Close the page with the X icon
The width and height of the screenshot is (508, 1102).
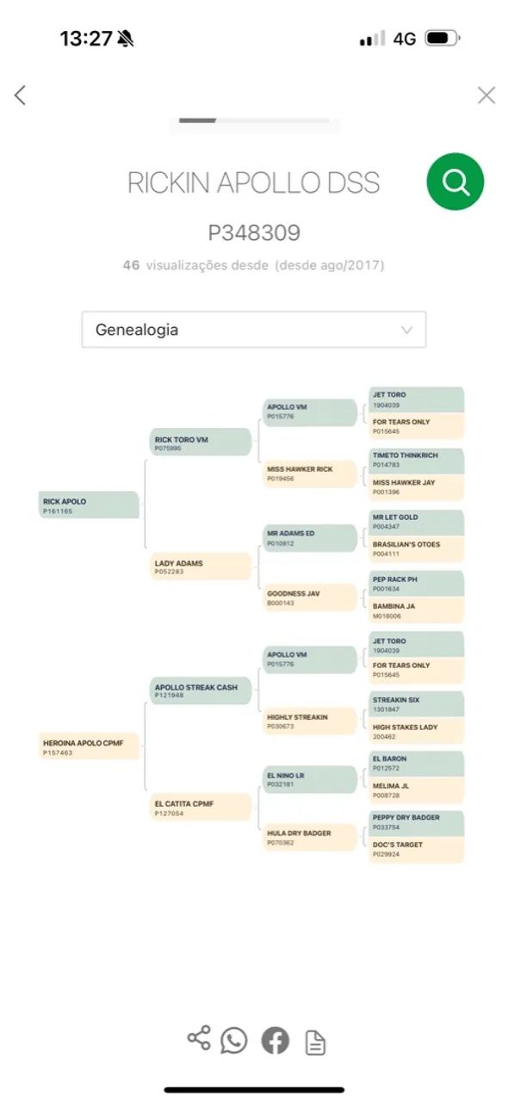[486, 96]
